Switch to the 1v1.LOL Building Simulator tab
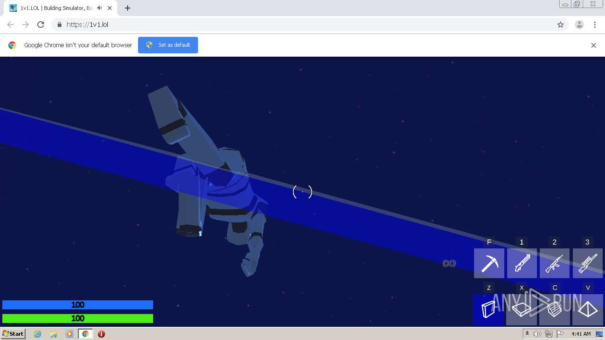 tap(56, 8)
